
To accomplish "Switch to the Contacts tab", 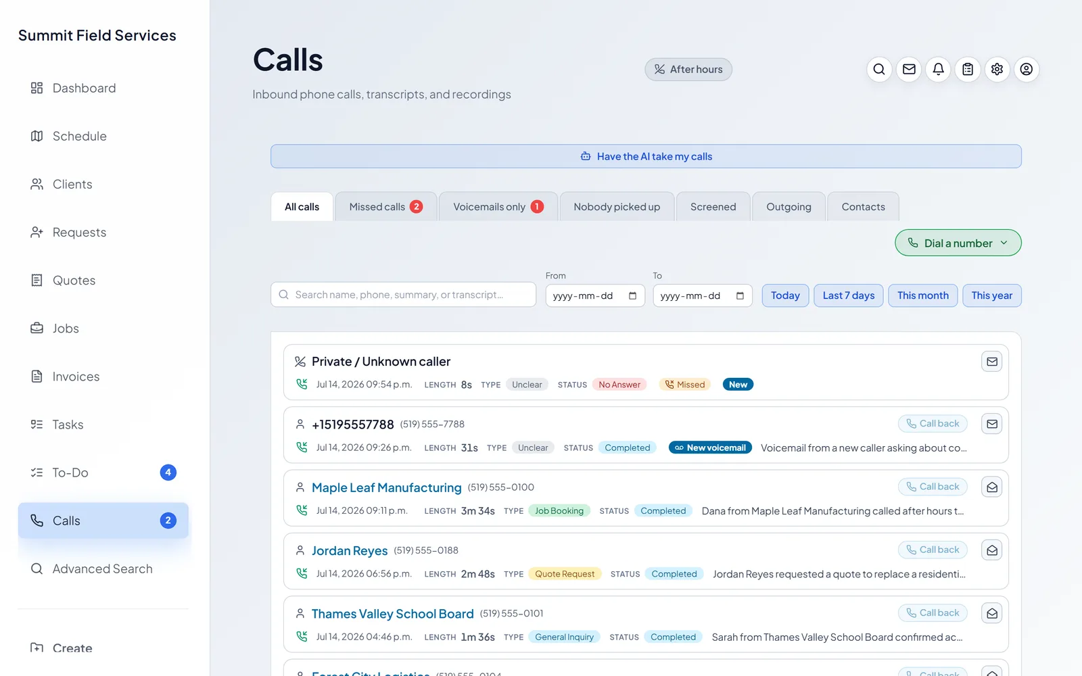I will pos(863,207).
